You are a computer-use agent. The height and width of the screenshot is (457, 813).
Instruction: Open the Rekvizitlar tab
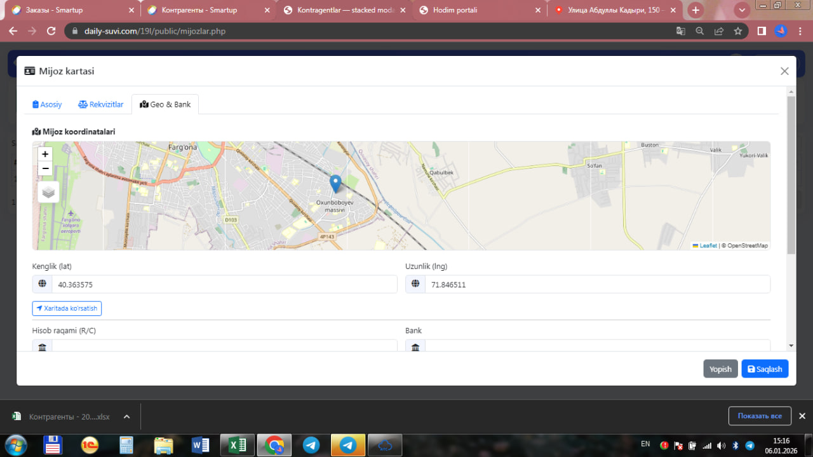100,104
